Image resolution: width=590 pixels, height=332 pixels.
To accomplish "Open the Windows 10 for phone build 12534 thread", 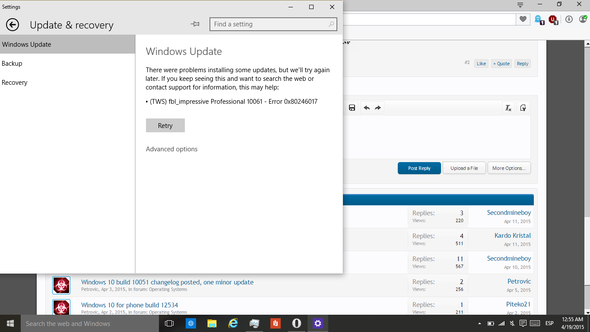I will [x=130, y=305].
